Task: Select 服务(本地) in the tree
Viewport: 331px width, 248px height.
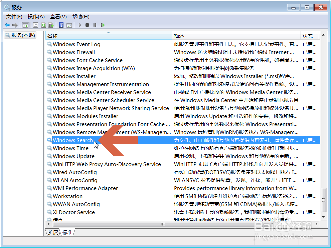Action: pyautogui.click(x=20, y=35)
